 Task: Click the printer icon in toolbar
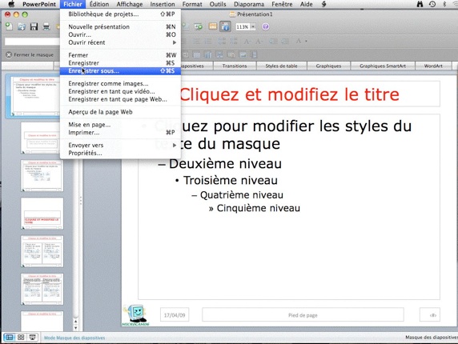46,27
